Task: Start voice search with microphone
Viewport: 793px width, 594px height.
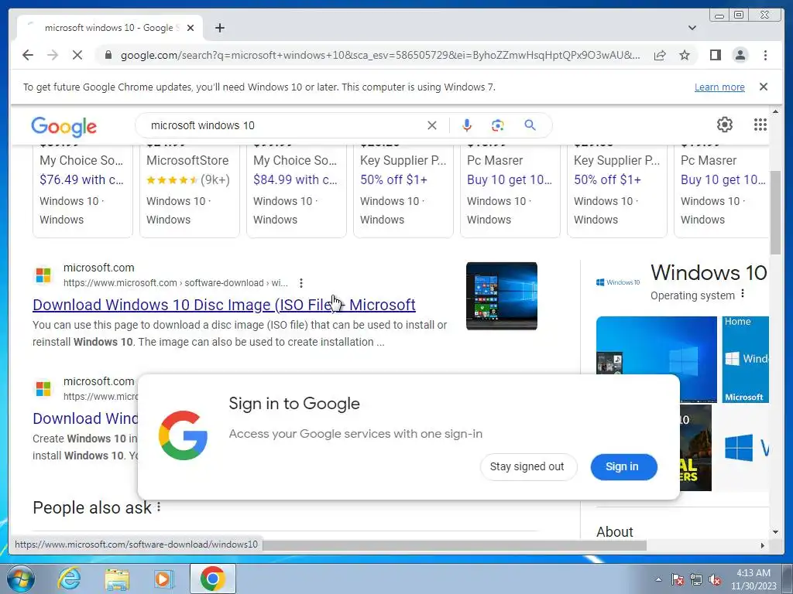Action: [467, 125]
